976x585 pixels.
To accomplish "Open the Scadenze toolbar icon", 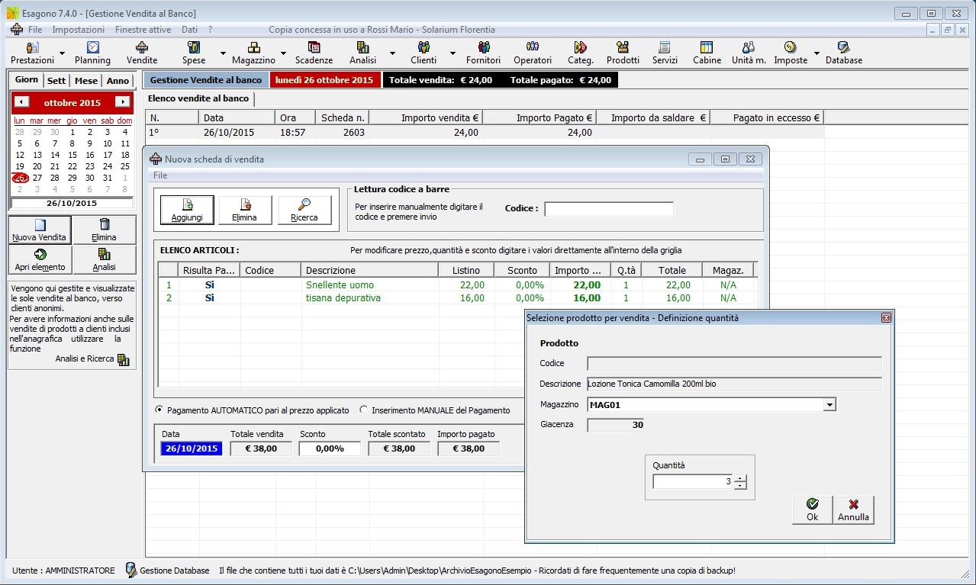I will coord(314,53).
